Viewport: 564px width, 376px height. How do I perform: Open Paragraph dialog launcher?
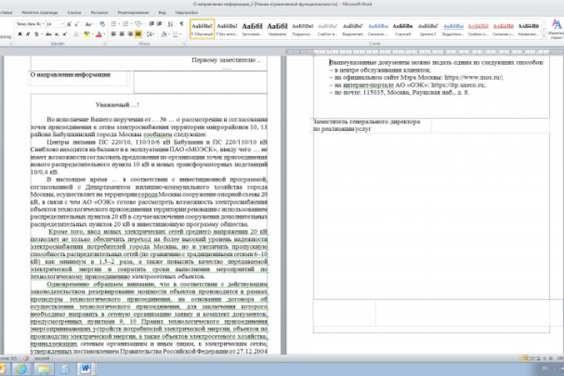pyautogui.click(x=184, y=44)
